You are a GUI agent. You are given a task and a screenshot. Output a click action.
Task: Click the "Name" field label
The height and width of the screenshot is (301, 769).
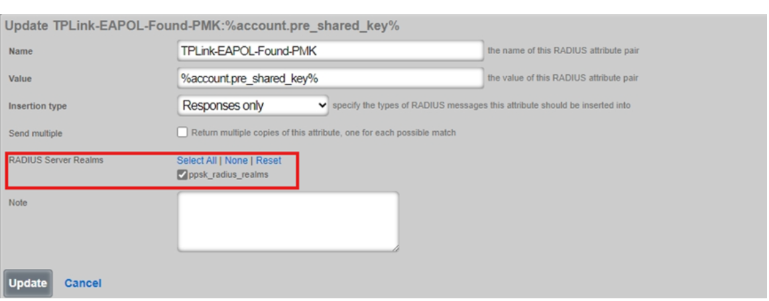tap(21, 52)
